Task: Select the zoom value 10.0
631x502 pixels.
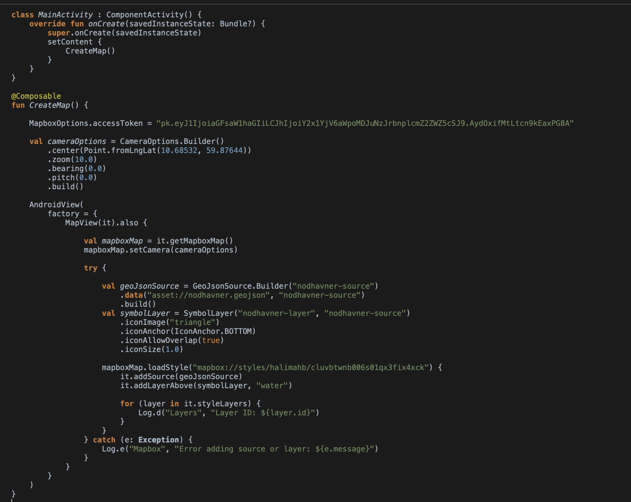Action: [85, 159]
